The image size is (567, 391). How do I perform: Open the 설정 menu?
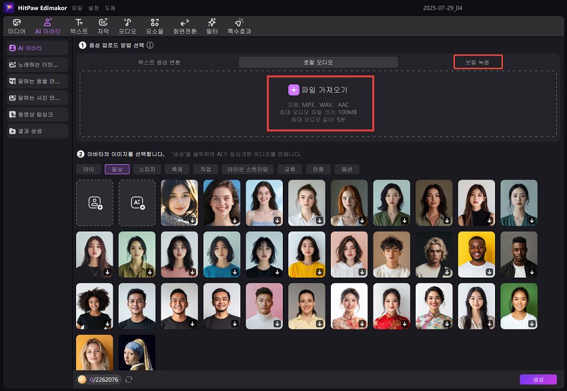pos(93,8)
